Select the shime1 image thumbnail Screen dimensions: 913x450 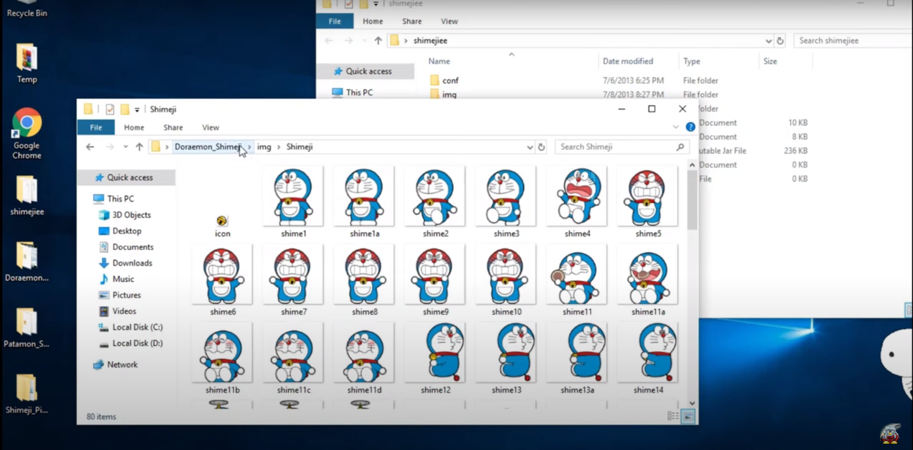(x=293, y=202)
